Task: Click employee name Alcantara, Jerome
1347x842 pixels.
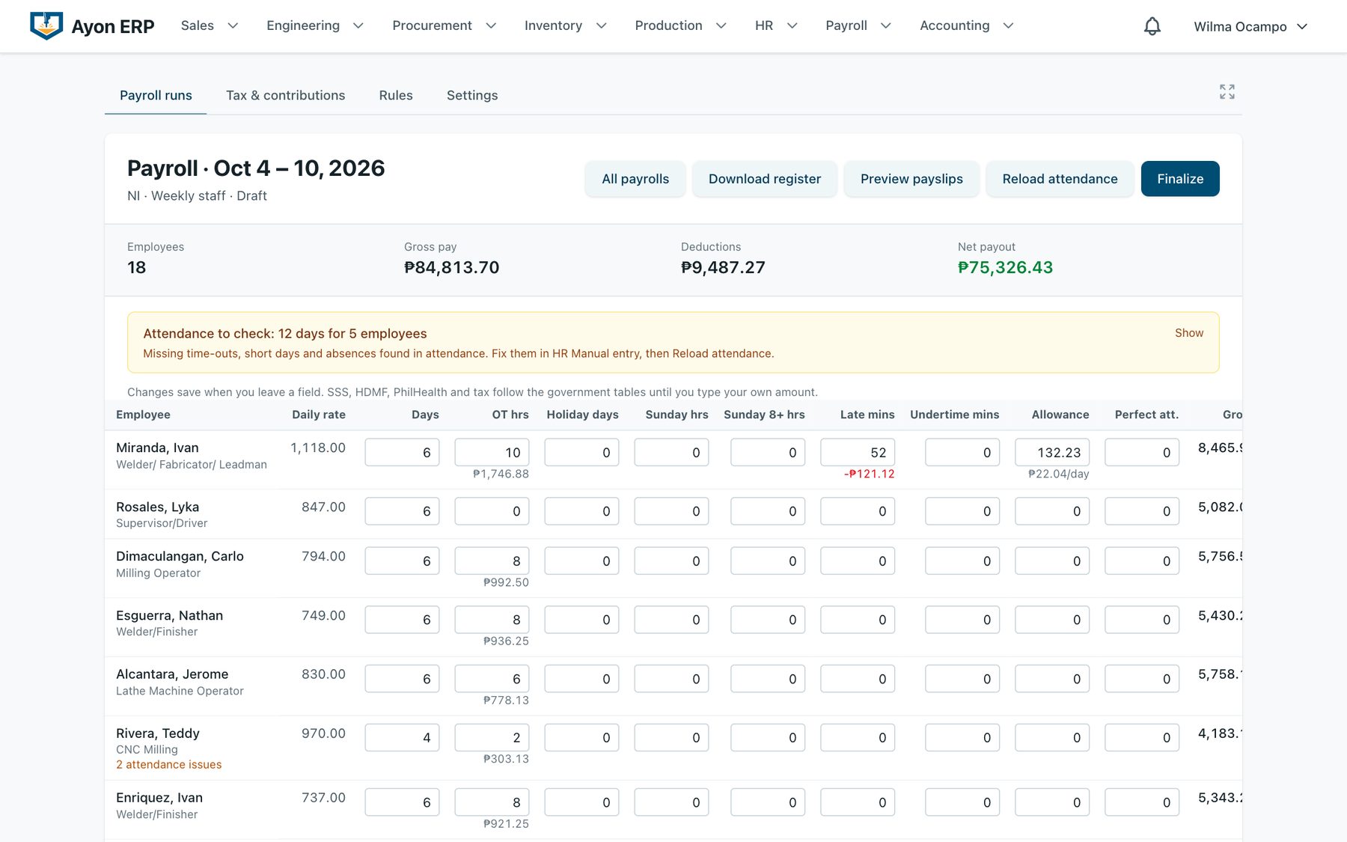Action: 172,674
